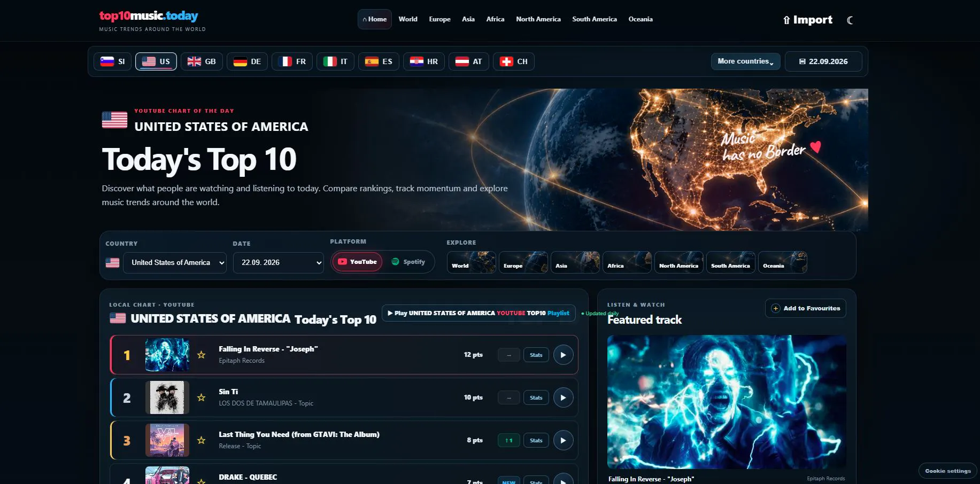980x484 pixels.
Task: Select the ES Spain flag chip
Action: 379,61
